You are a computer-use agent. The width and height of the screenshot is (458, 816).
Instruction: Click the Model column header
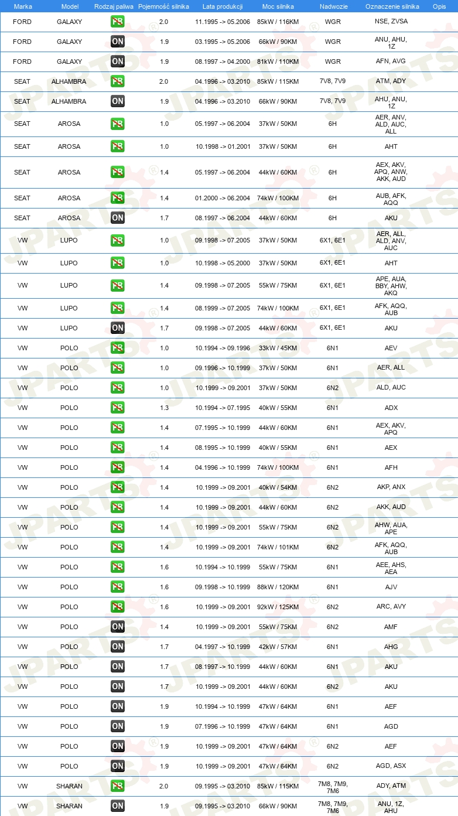tap(70, 6)
